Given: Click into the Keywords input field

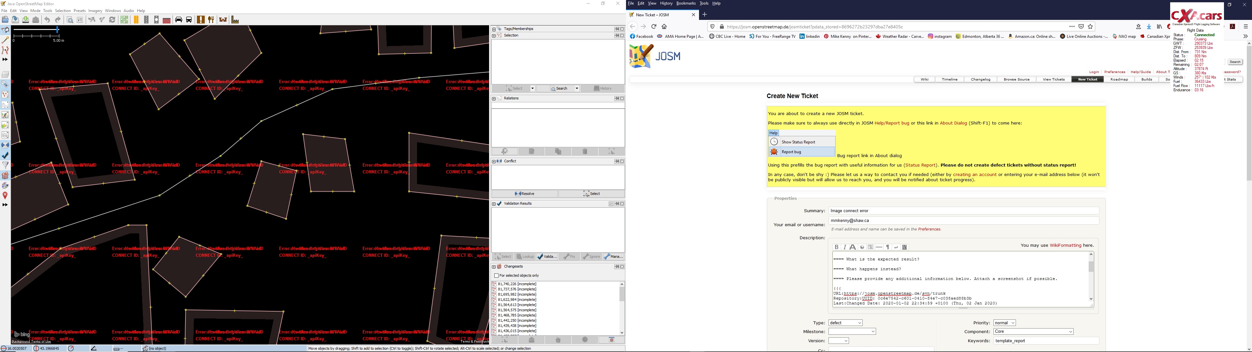Looking at the screenshot, I should point(1046,341).
